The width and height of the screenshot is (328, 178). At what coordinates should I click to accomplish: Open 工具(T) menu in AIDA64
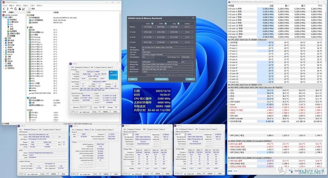32,5
